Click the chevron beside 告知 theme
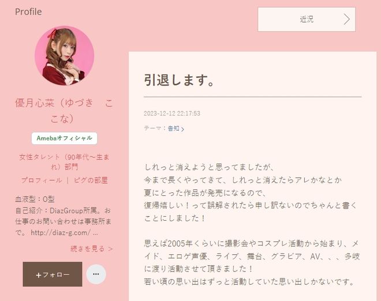381x301 pixels. [x=183, y=129]
